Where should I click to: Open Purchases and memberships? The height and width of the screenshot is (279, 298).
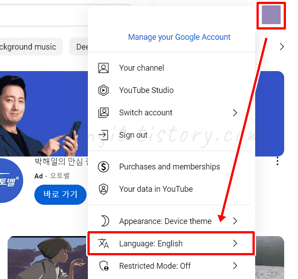point(171,167)
